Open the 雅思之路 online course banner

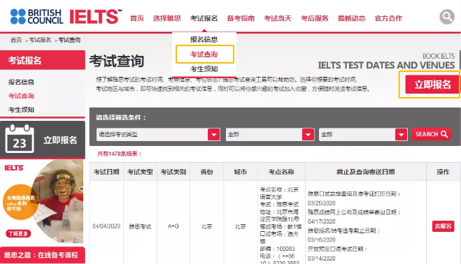[x=43, y=255]
